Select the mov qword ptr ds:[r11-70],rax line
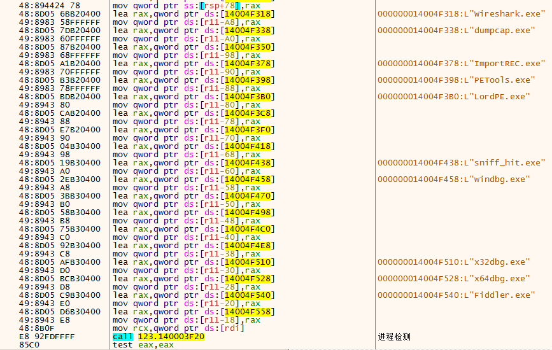Image resolution: width=552 pixels, height=350 pixels. pyautogui.click(x=187, y=138)
